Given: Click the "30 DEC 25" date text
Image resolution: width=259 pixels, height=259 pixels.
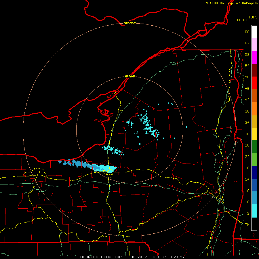Looking at the screenshot, I should [157, 257].
